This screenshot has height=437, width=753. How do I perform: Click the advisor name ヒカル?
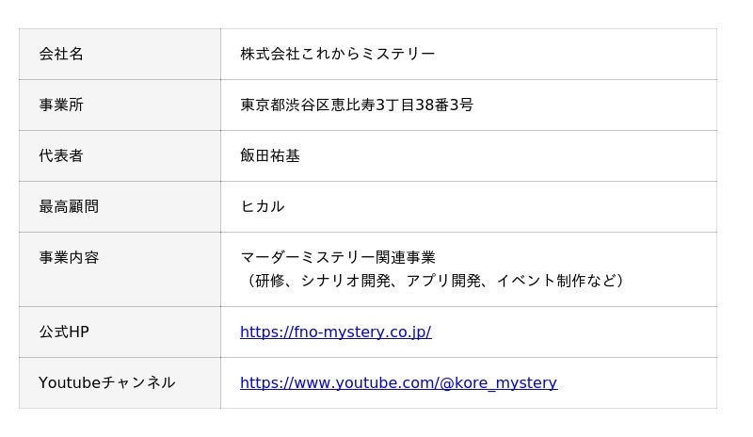[262, 207]
